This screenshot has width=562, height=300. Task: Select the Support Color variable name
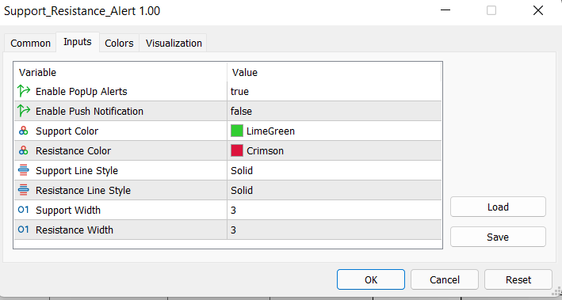[67, 131]
